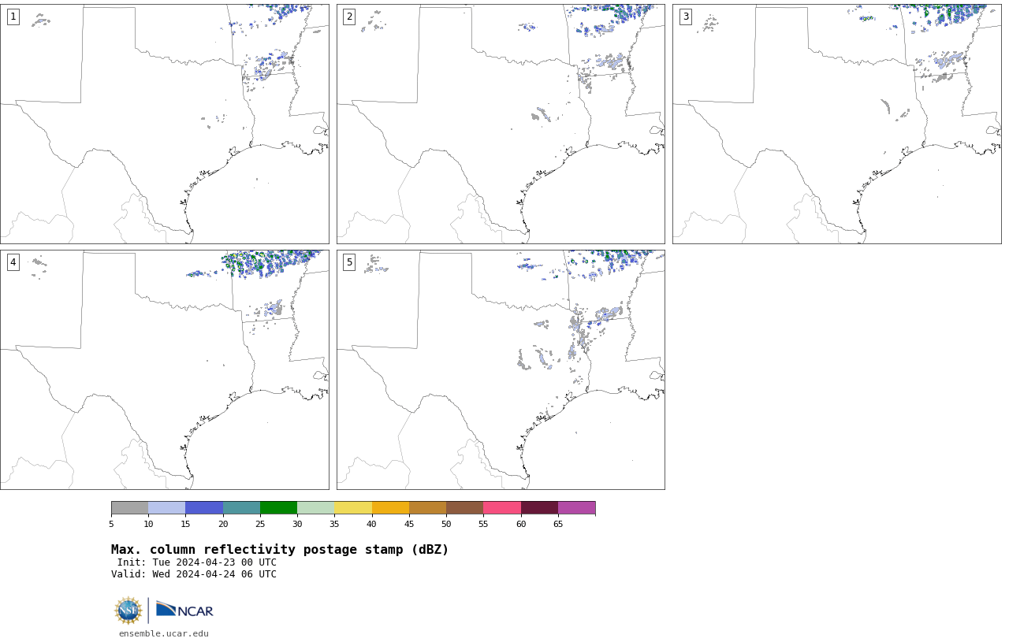
Task: Click the tan-brown 45-50 dBZ swatch
Action: coord(427,507)
